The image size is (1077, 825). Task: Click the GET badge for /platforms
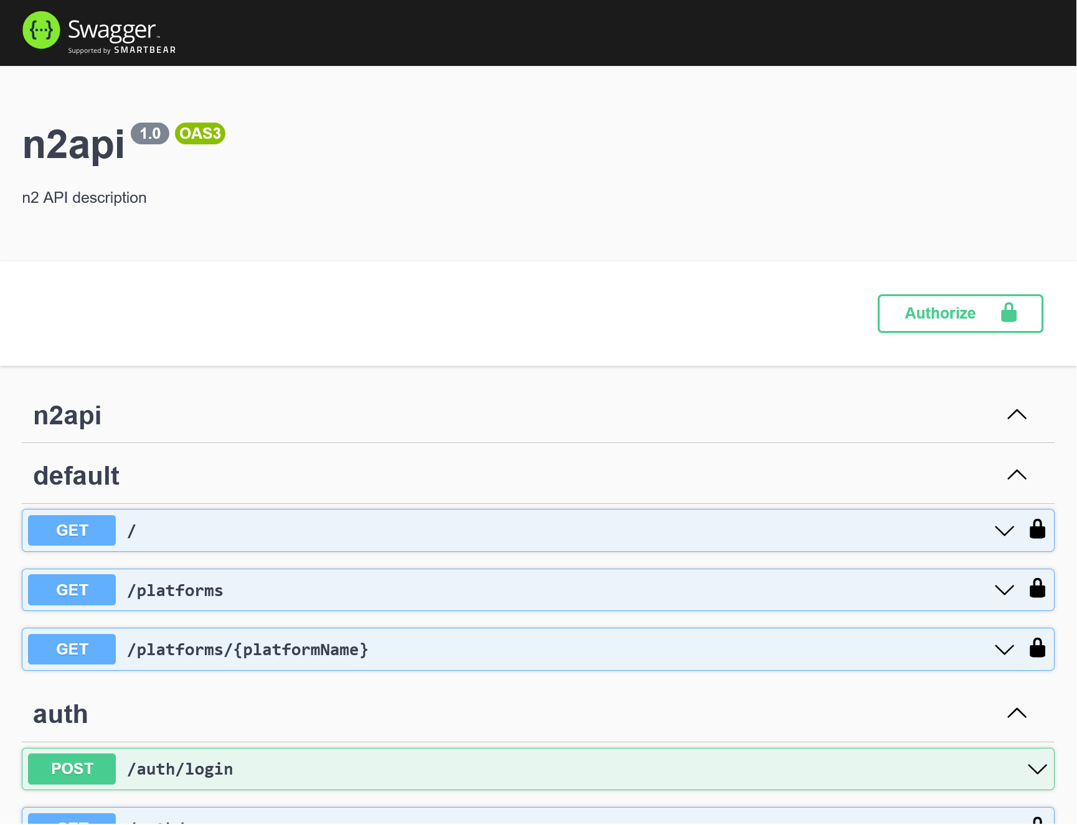pyautogui.click(x=72, y=590)
